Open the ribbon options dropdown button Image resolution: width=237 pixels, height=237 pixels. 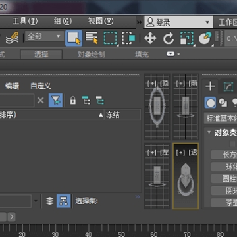pos(173,54)
